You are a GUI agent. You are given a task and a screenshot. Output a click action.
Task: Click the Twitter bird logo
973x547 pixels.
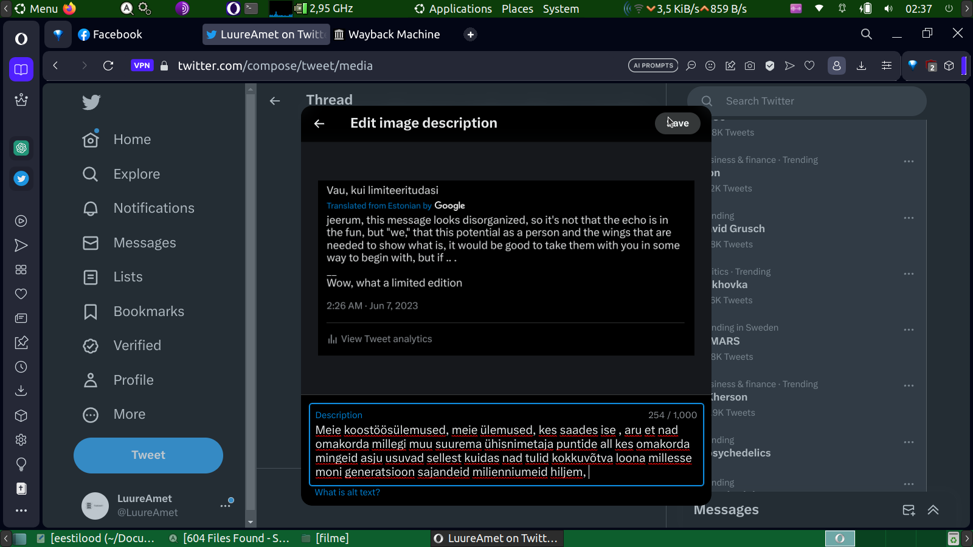pyautogui.click(x=91, y=102)
